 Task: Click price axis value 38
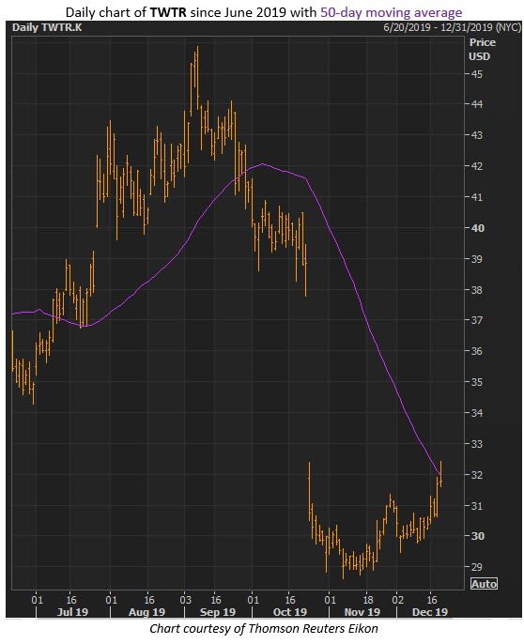(477, 290)
